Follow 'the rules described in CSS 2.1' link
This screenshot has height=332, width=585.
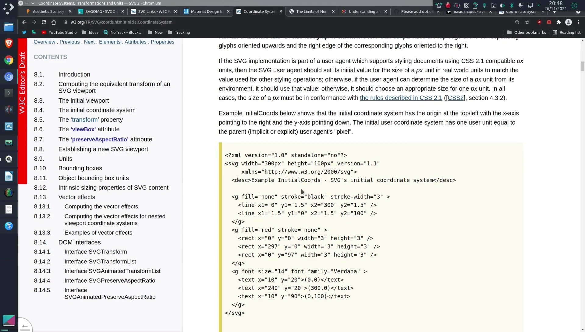[401, 98]
